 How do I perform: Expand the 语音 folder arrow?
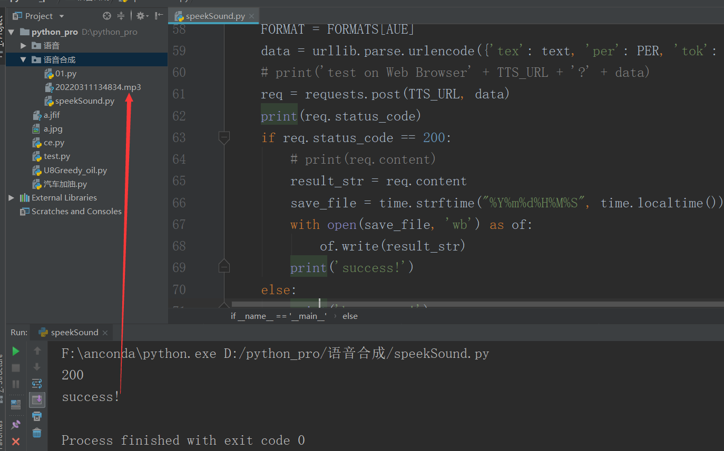tap(23, 46)
